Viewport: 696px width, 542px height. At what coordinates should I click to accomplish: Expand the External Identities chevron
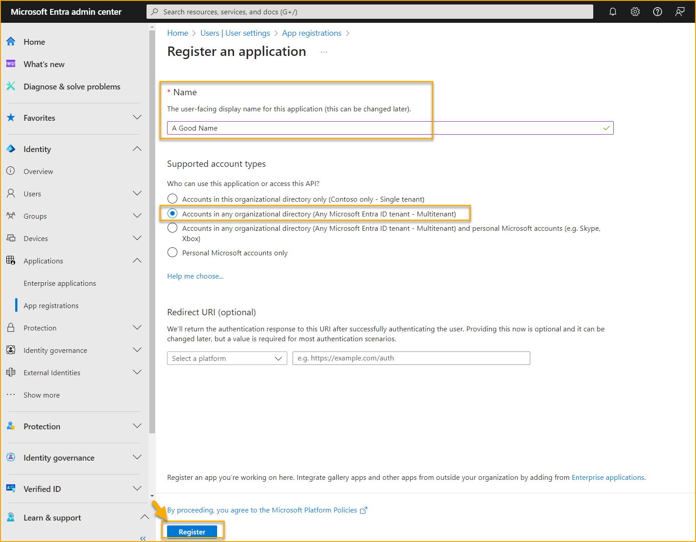tap(137, 372)
